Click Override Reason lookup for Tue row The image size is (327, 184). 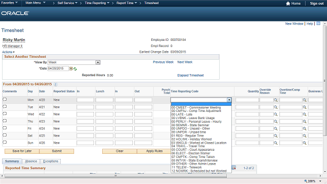(x=276, y=107)
